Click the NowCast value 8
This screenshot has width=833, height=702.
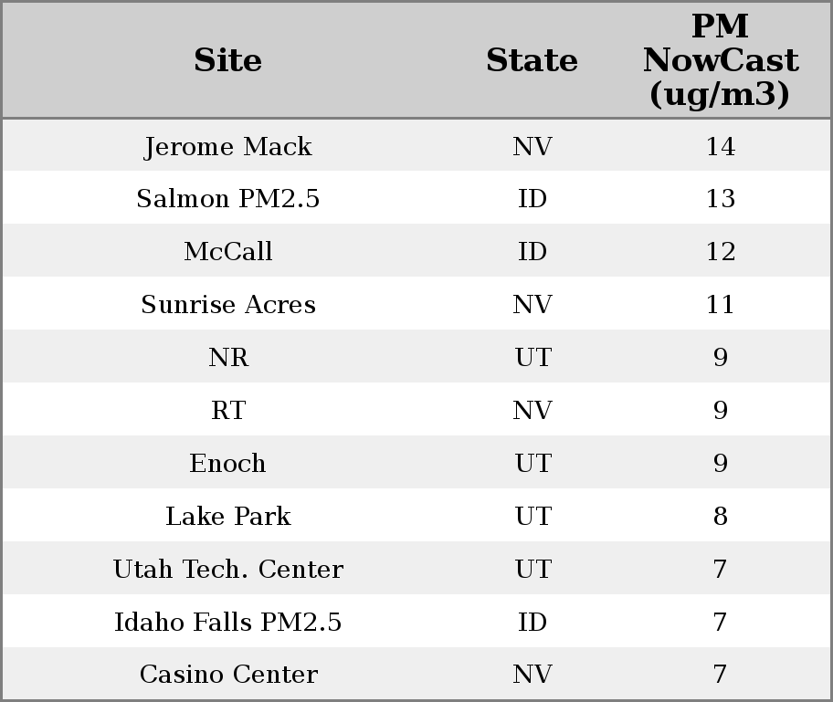pyautogui.click(x=720, y=517)
